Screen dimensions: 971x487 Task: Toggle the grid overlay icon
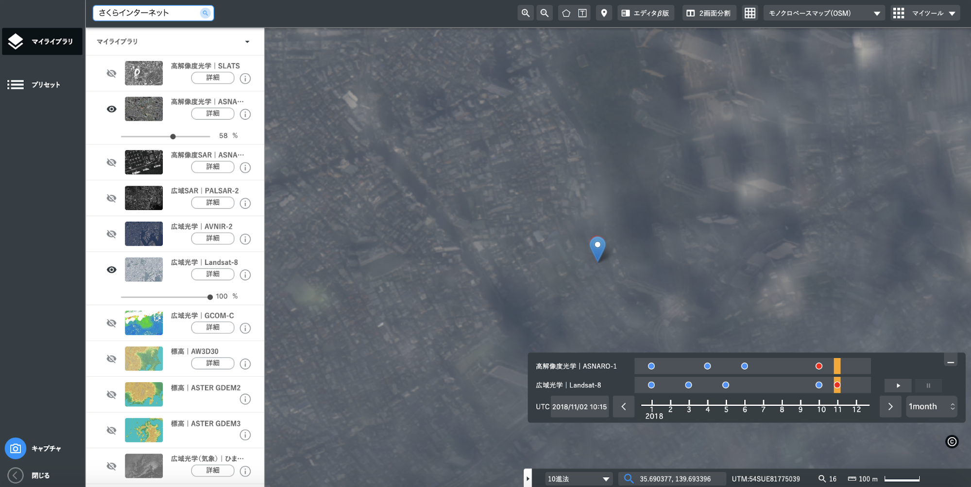tap(750, 13)
